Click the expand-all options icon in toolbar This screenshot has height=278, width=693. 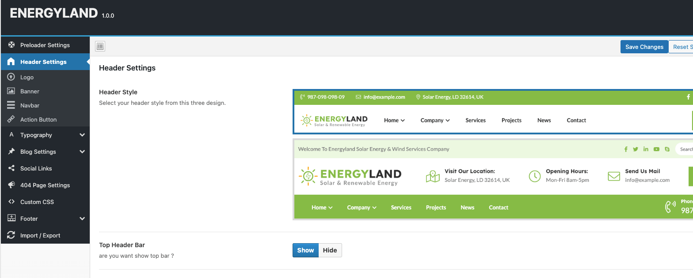100,46
